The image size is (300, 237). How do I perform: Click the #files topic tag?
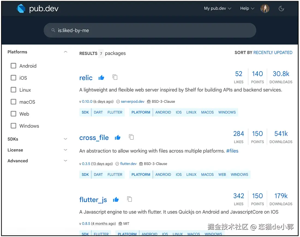(x=232, y=151)
